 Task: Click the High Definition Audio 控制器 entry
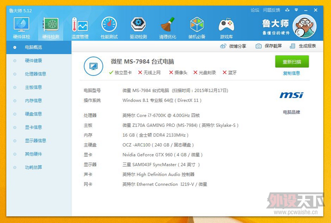(158, 174)
